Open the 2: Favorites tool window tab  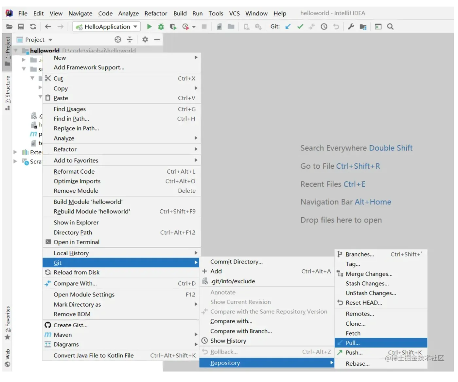[x=7, y=323]
